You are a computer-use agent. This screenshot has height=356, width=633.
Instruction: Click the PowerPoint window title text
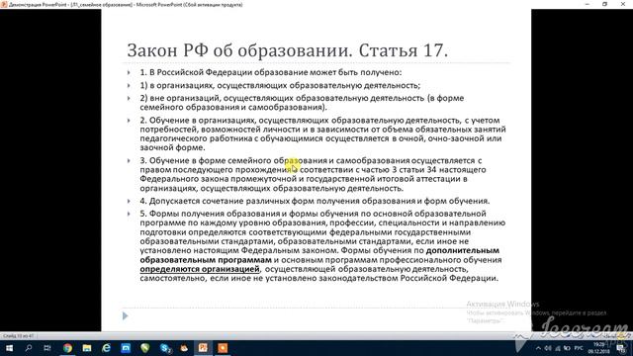(x=126, y=5)
